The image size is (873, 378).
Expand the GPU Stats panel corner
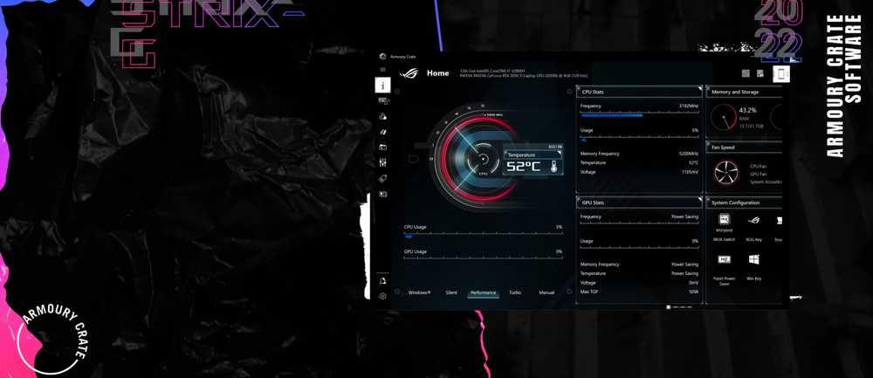(698, 199)
